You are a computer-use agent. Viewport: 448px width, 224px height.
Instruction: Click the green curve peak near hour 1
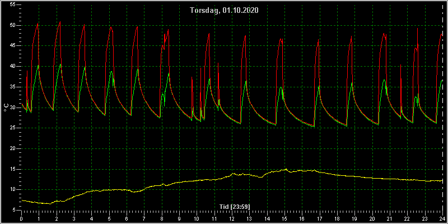point(38,66)
